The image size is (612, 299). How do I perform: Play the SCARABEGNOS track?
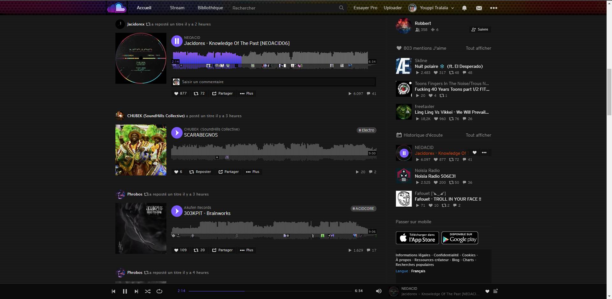pos(177,132)
